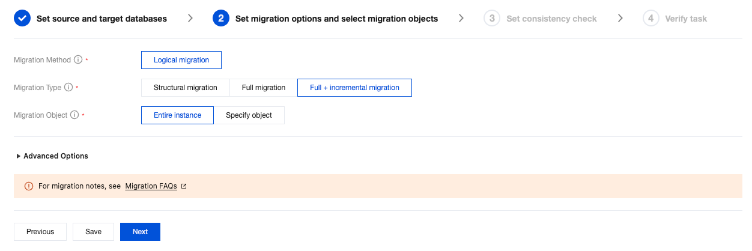Select the Logical migration option
Viewport: 752px width, 251px height.
pos(181,60)
